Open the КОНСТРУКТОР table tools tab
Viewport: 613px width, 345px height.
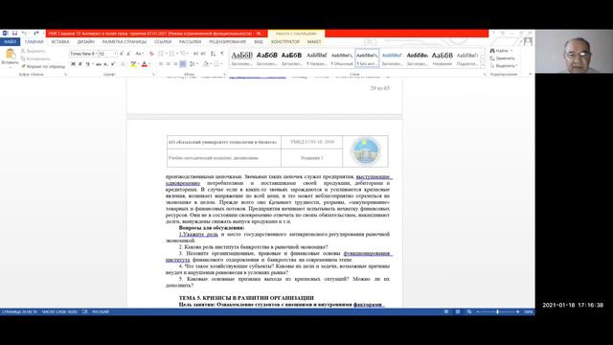pyautogui.click(x=285, y=42)
